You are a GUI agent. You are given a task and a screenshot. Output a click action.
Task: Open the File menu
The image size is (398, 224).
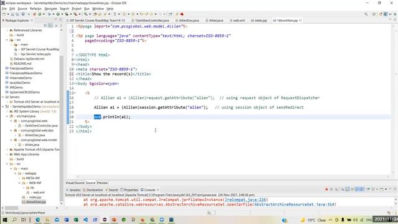[4, 9]
